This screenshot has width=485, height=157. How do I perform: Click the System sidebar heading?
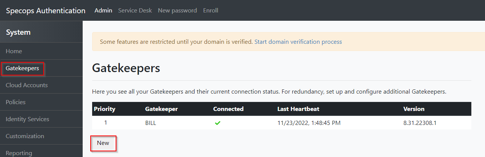18,32
